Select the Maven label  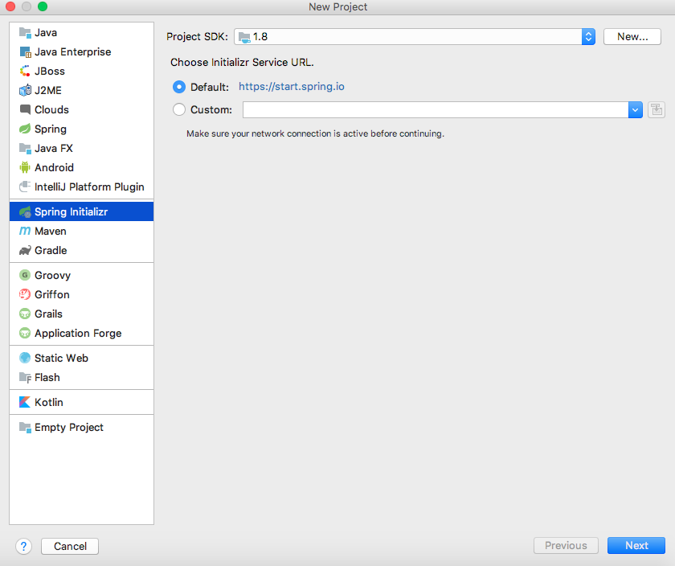click(x=51, y=232)
